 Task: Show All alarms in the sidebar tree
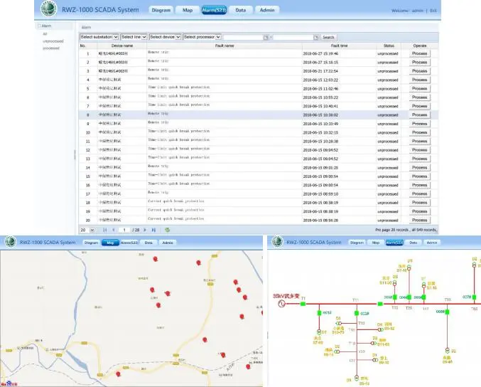tap(45, 33)
